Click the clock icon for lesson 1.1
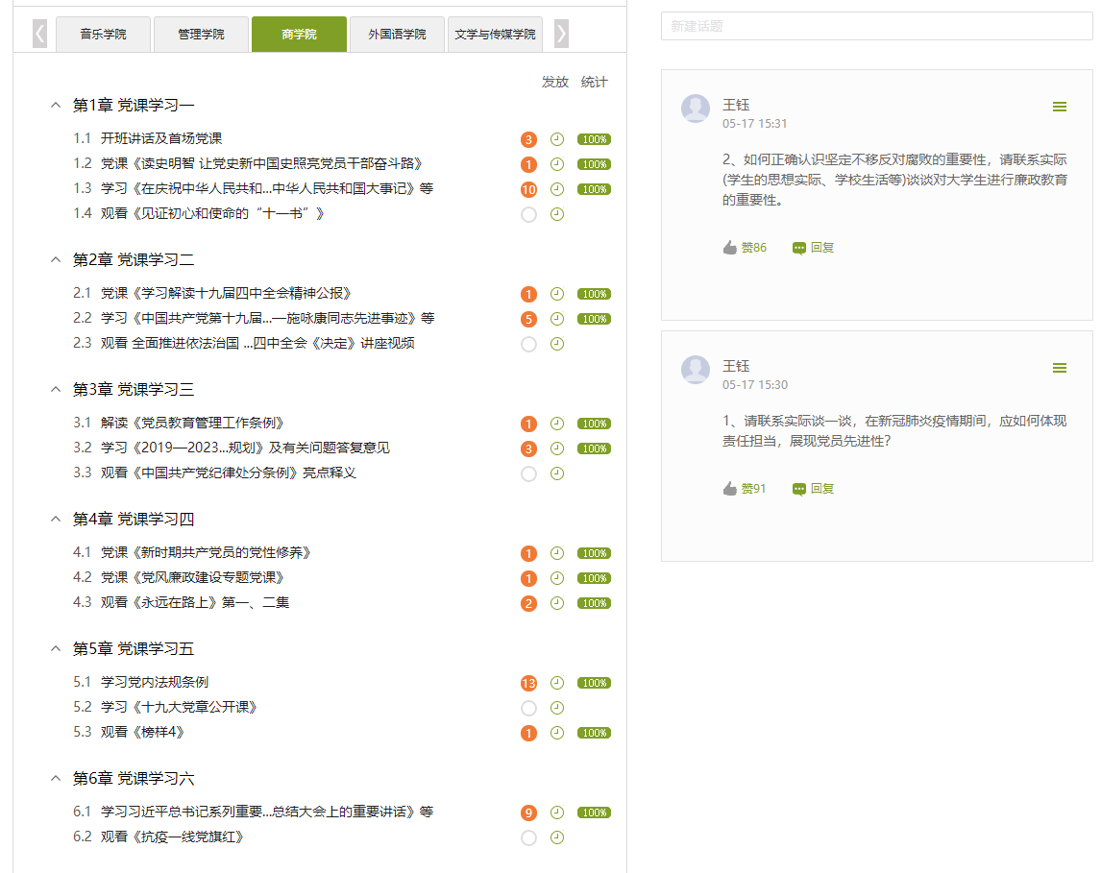 [556, 139]
